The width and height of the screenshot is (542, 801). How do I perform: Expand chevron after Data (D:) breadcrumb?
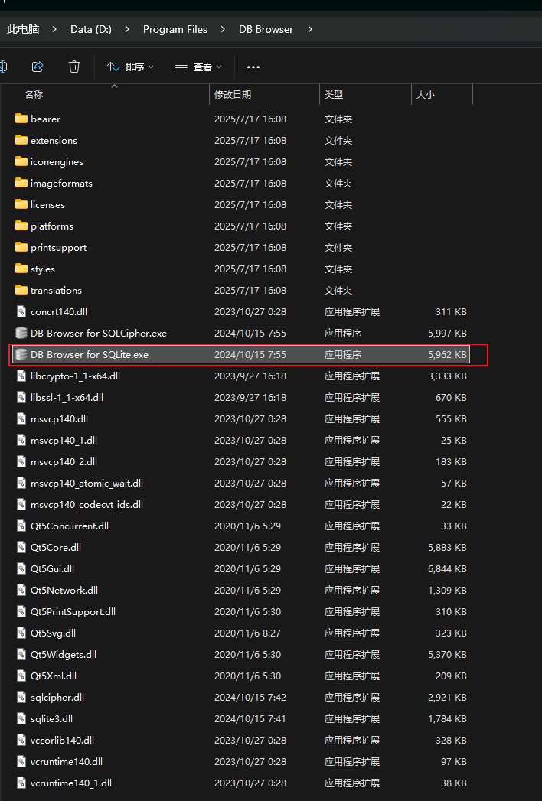pyautogui.click(x=127, y=29)
